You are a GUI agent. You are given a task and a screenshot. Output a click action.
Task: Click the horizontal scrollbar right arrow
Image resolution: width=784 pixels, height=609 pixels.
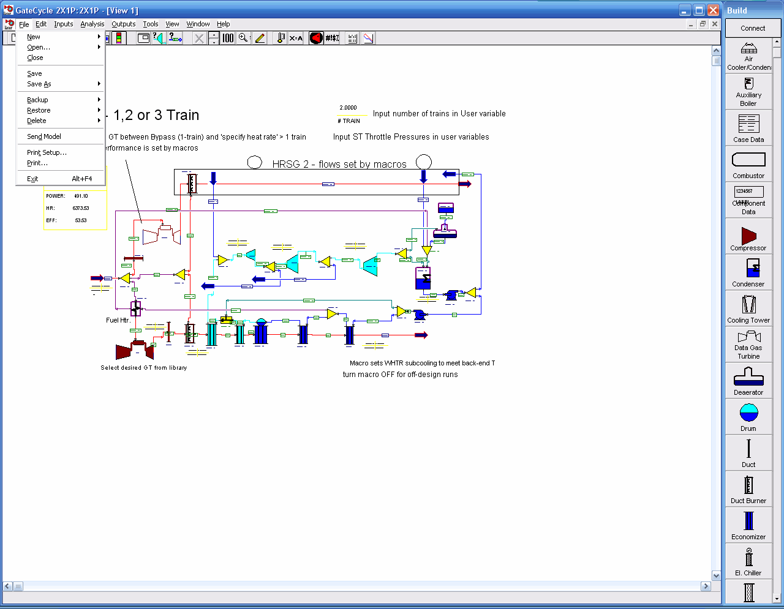pyautogui.click(x=706, y=586)
